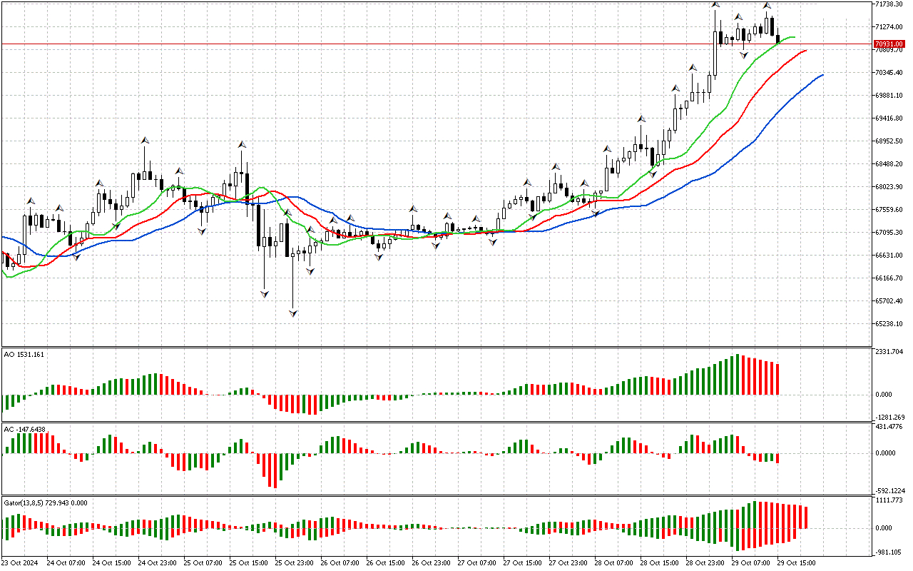Click the 23 Oct 2024 date label
The width and height of the screenshot is (913, 571).
(x=21, y=563)
